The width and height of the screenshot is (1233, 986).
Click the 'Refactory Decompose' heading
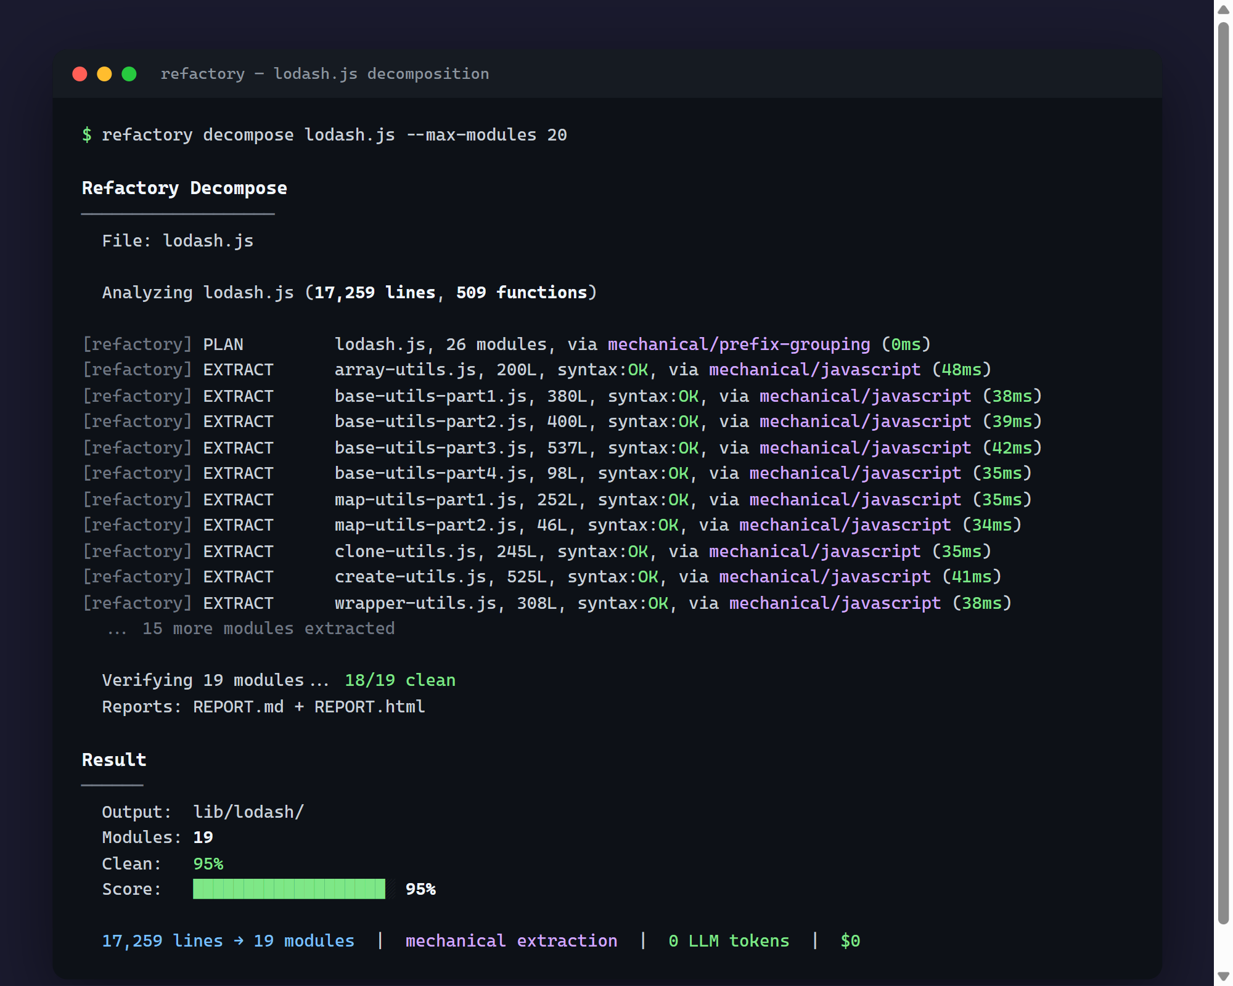(x=184, y=188)
